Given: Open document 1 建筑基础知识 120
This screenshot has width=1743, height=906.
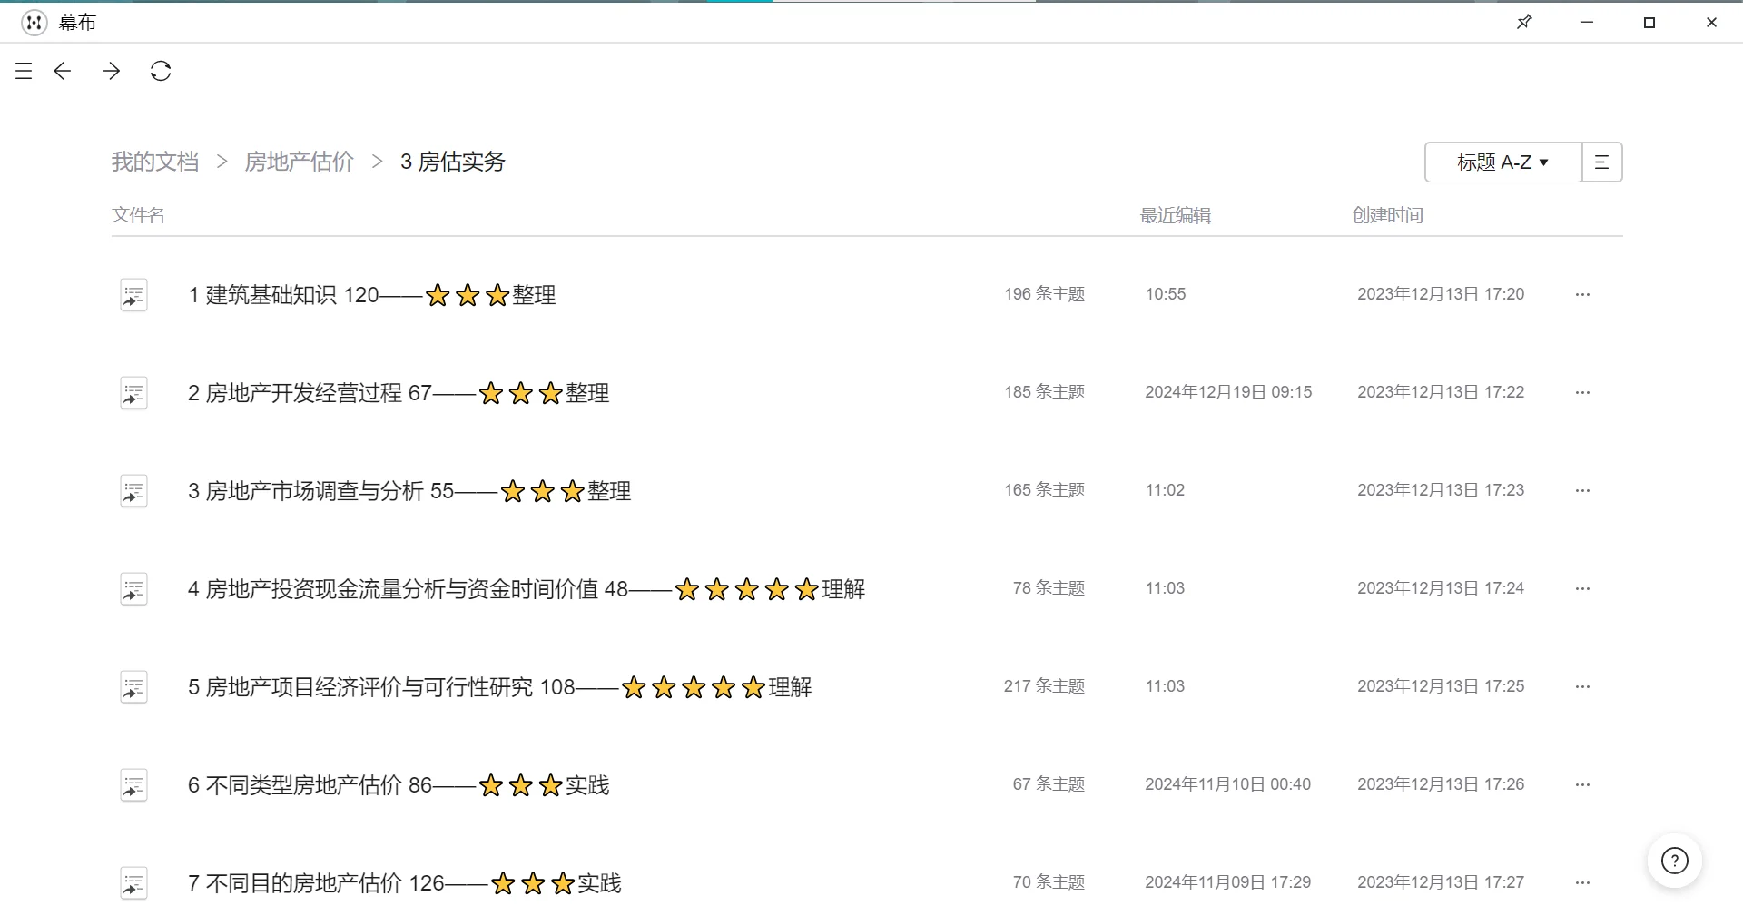Looking at the screenshot, I should click(372, 295).
